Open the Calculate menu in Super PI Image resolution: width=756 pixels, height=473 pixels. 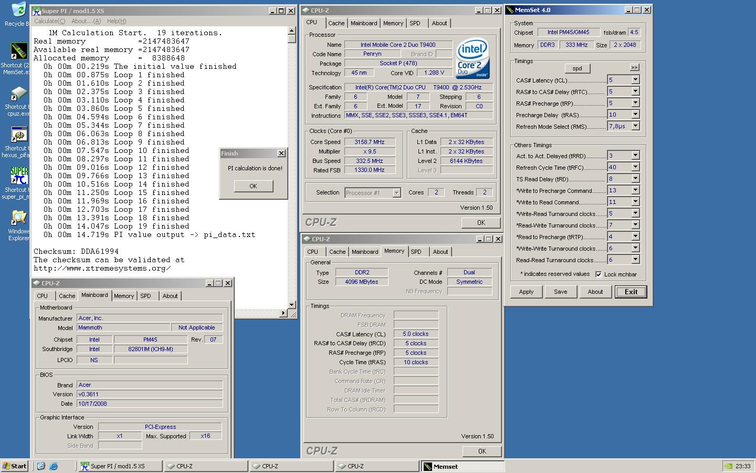tap(50, 21)
